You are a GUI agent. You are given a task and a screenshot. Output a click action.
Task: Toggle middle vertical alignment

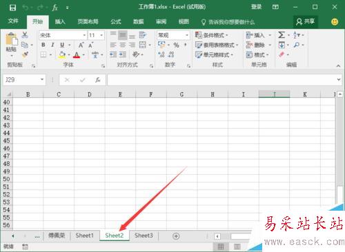tap(123, 35)
